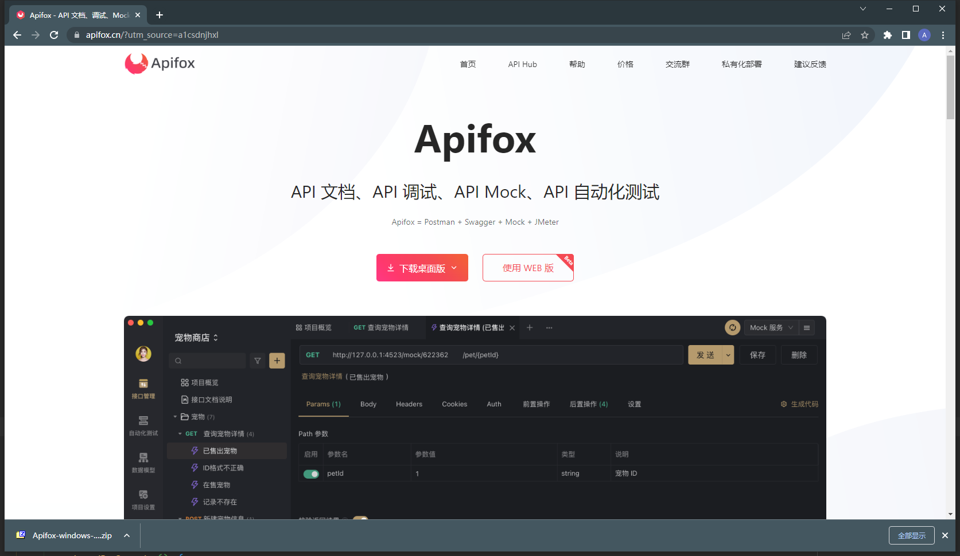
Task: Open the 建议反馈 nav item
Action: (810, 64)
